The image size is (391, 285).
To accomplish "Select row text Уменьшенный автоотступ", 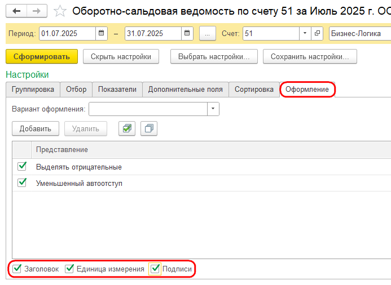I will coord(79,184).
